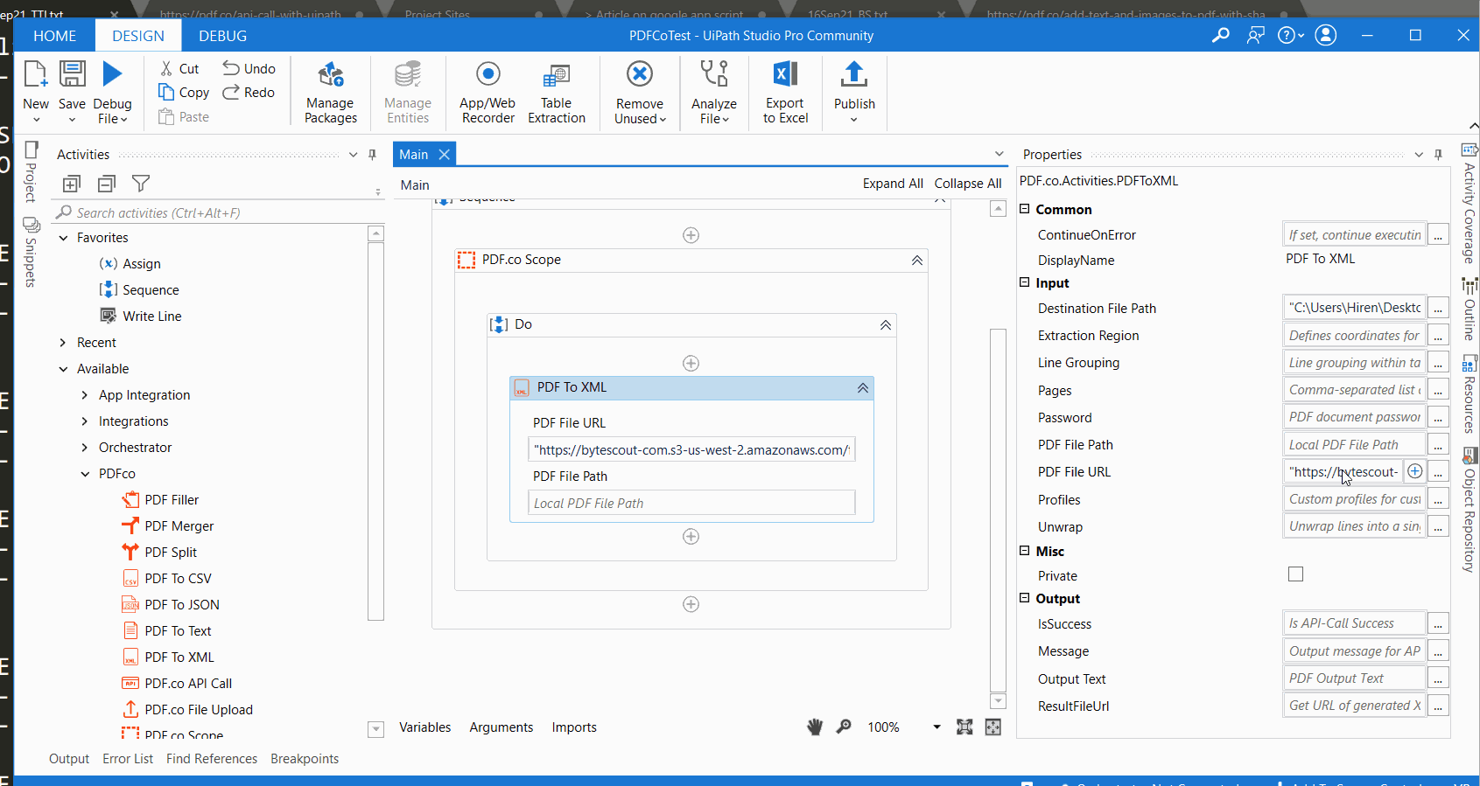
Task: Click Expand All in designer
Action: coord(893,184)
